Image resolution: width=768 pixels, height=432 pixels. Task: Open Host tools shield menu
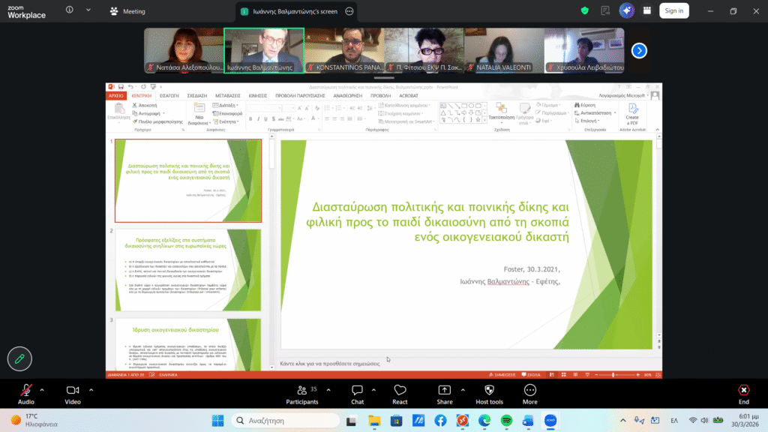tap(489, 391)
